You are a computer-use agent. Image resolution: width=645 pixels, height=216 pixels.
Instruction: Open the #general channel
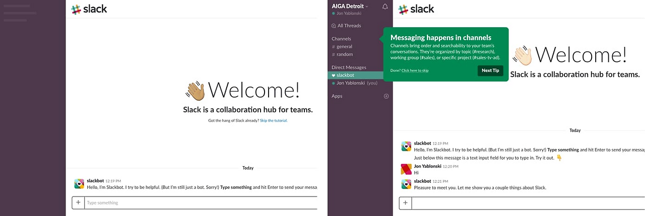(342, 47)
